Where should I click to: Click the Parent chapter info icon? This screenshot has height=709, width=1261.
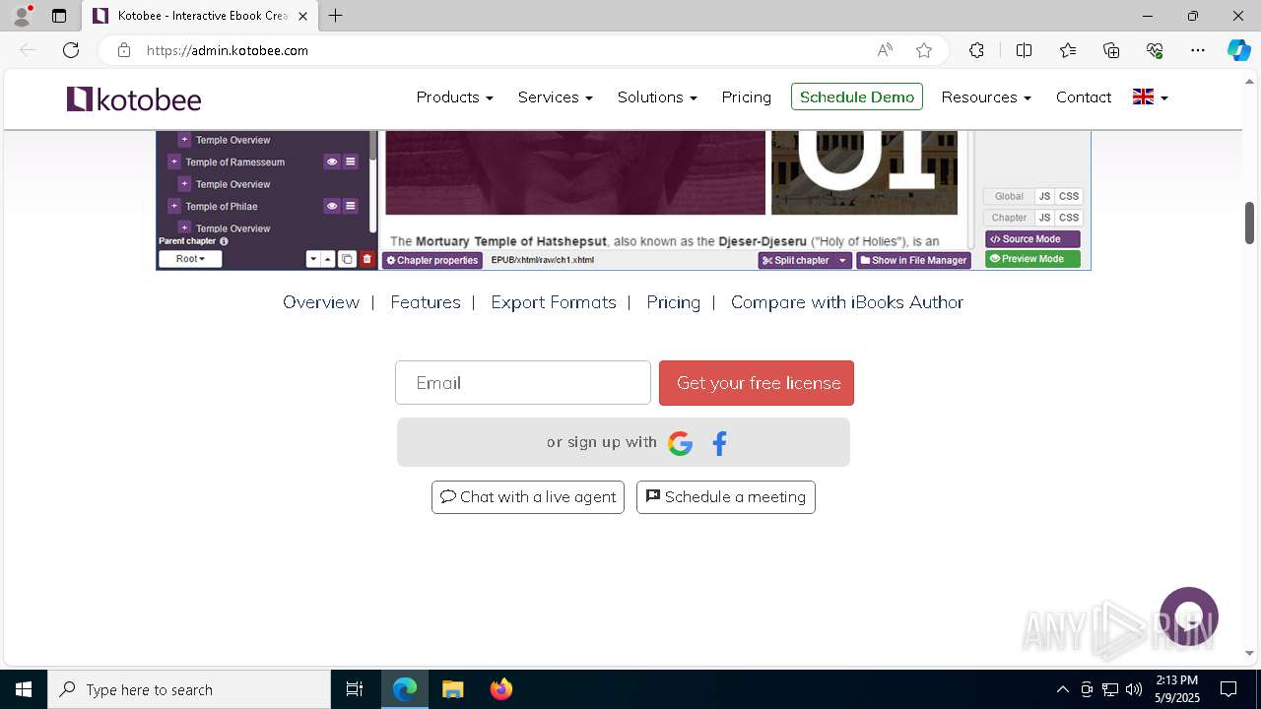tap(224, 241)
